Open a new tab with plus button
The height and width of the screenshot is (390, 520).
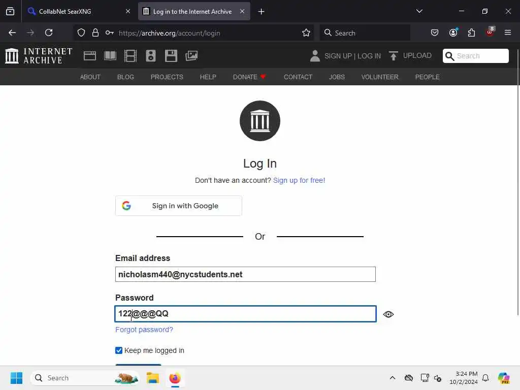[262, 12]
